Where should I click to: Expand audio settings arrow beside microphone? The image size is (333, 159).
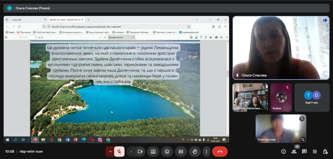click(x=110, y=152)
